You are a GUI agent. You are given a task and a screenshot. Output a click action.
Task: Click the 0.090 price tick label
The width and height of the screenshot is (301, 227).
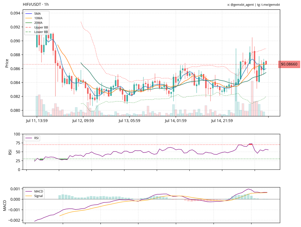click(x=15, y=41)
